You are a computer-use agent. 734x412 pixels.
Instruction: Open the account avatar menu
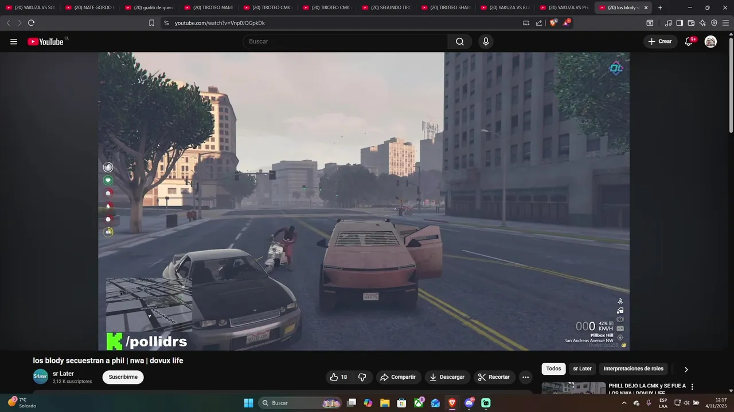tap(710, 41)
